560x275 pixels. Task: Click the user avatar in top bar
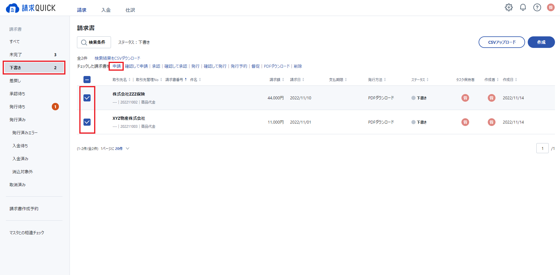point(551,7)
